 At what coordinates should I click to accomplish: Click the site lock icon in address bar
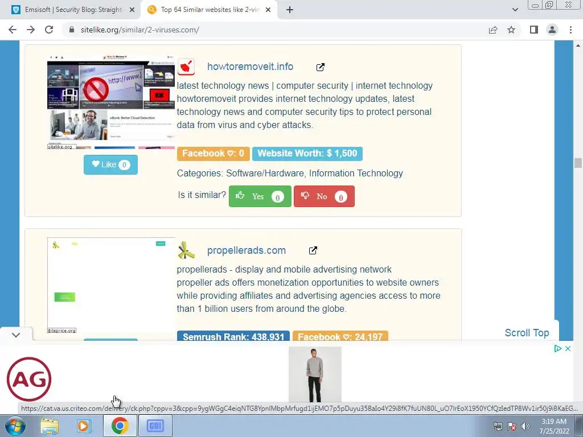coord(72,30)
